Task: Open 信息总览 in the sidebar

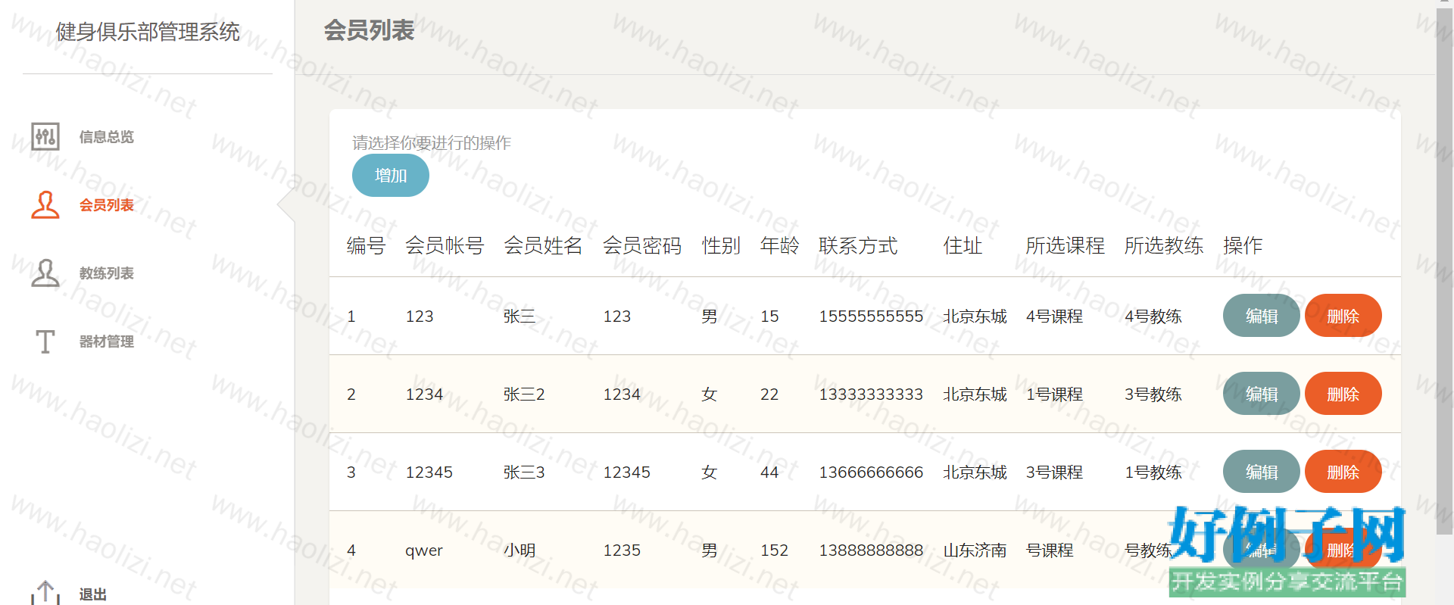Action: [106, 137]
